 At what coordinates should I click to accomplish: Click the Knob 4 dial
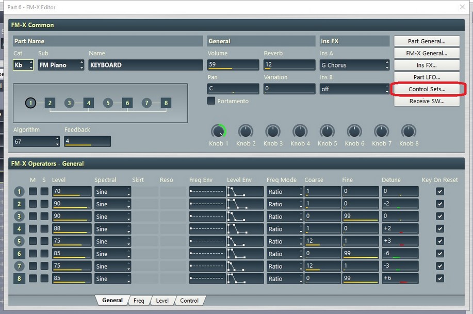[x=300, y=131]
